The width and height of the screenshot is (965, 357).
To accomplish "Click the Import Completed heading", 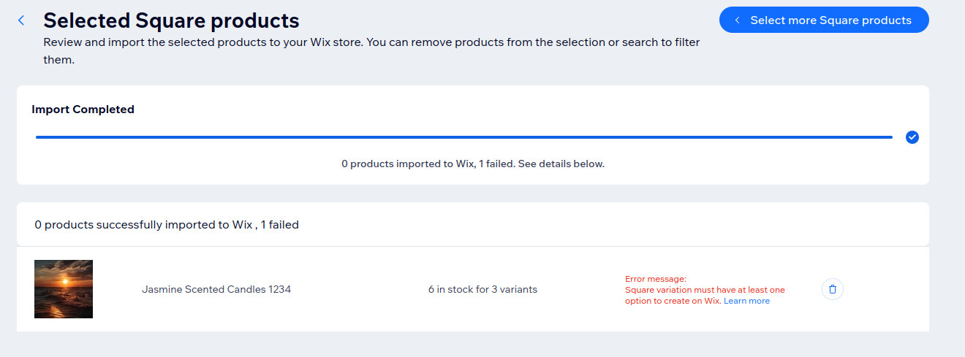I will [x=83, y=110].
